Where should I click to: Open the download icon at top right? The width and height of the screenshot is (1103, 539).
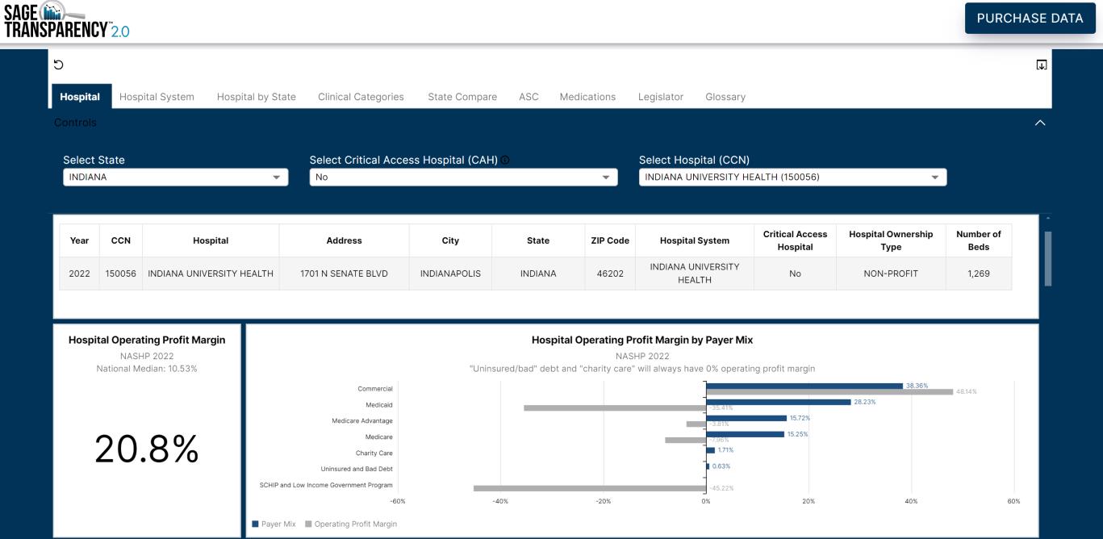(1042, 64)
